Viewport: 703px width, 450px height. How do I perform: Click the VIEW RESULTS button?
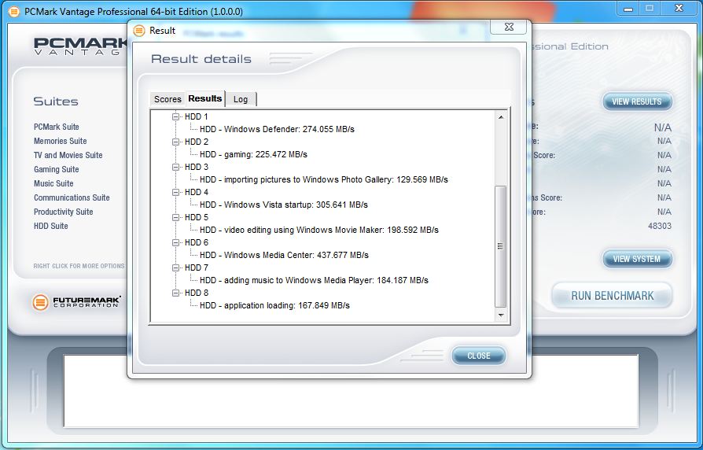pyautogui.click(x=637, y=101)
